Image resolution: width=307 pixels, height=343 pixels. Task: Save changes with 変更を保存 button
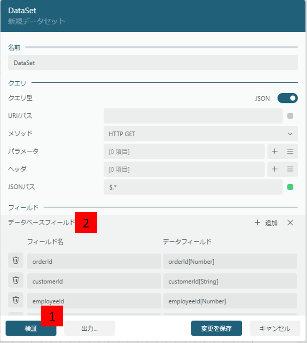[216, 328]
